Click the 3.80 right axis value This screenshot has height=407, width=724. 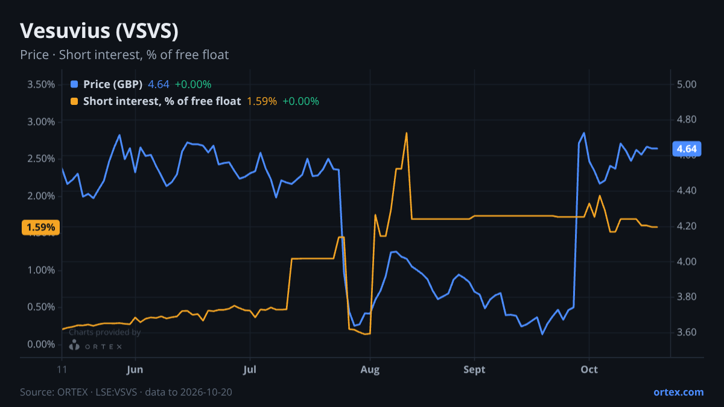pyautogui.click(x=687, y=297)
